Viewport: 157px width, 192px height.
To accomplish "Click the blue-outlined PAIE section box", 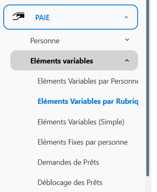I will coord(71,17).
